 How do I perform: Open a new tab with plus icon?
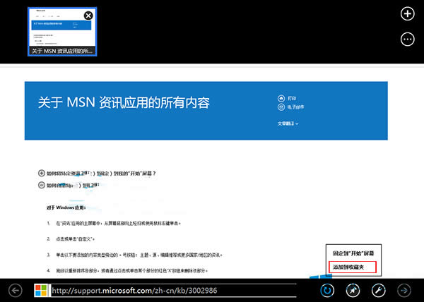[407, 13]
